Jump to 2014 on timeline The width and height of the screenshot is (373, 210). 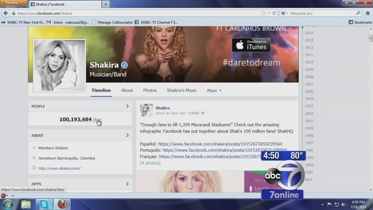click(x=309, y=33)
